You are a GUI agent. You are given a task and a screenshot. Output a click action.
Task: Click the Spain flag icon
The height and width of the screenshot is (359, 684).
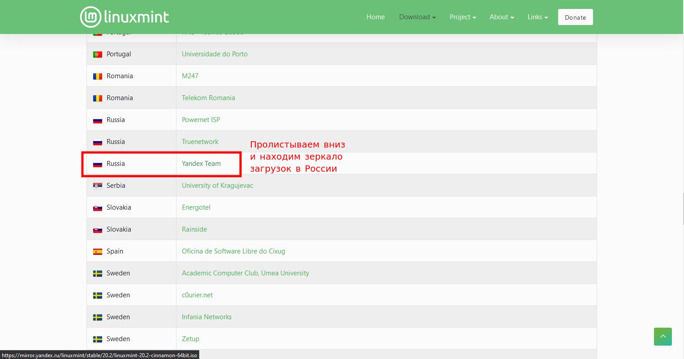(x=97, y=251)
